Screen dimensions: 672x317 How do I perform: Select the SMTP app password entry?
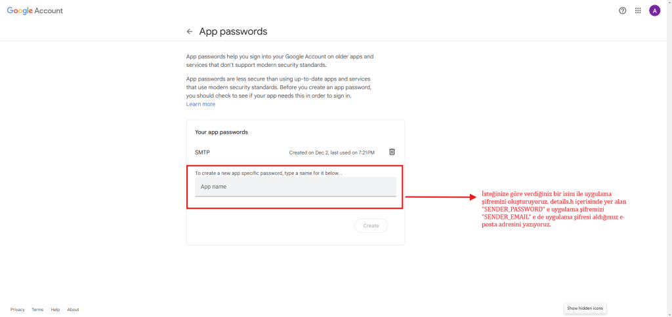point(203,153)
